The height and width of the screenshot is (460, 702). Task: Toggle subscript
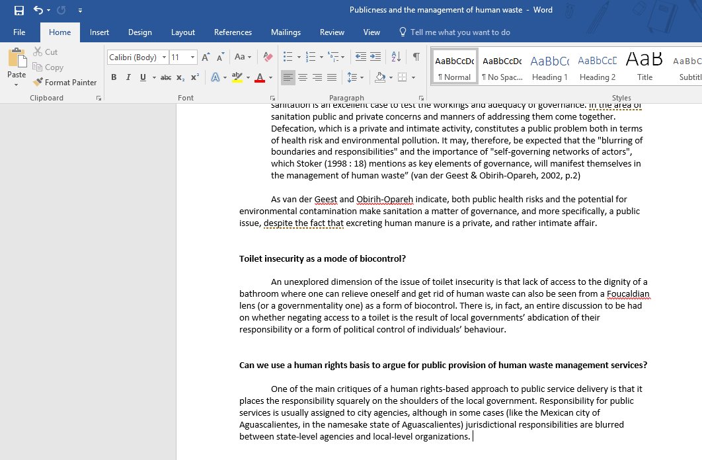click(180, 77)
